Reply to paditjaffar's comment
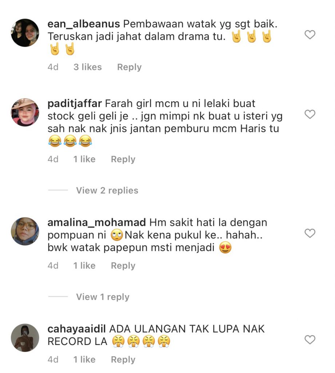Image resolution: width=335 pixels, height=373 pixels. coord(123,159)
